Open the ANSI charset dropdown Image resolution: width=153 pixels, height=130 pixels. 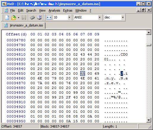(100, 18)
